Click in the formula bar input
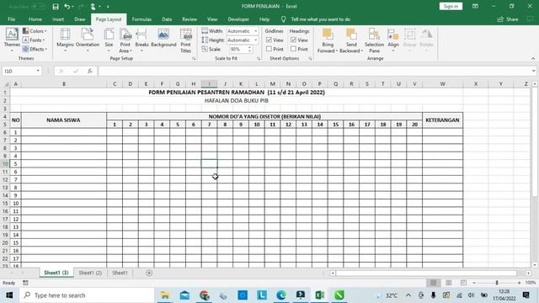 314,71
